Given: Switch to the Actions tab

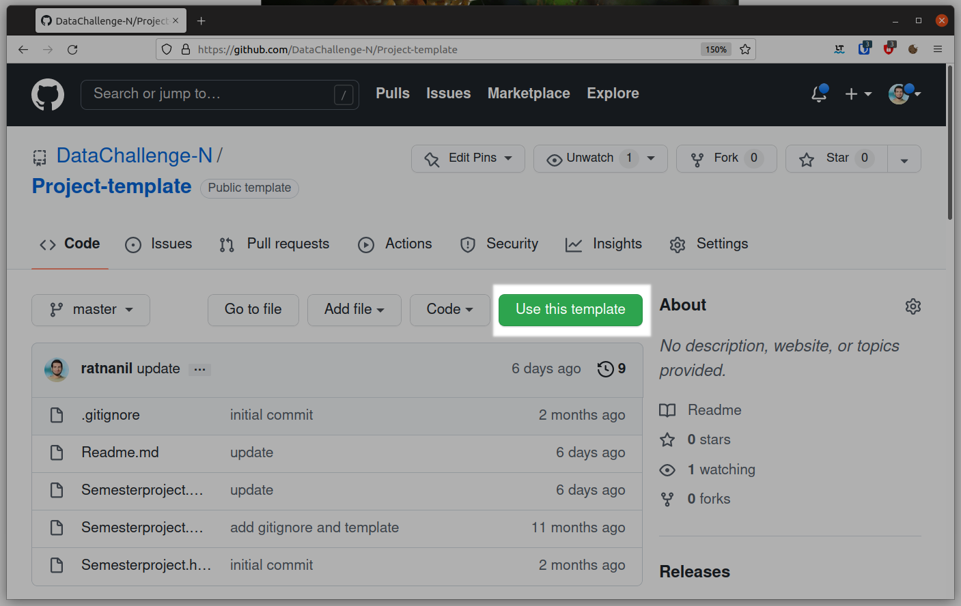Looking at the screenshot, I should (x=408, y=244).
